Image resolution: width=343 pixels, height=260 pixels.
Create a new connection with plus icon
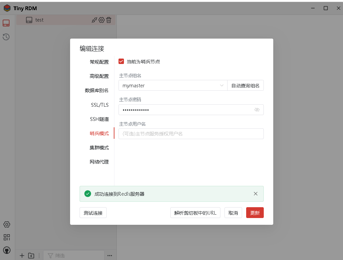[22, 256]
